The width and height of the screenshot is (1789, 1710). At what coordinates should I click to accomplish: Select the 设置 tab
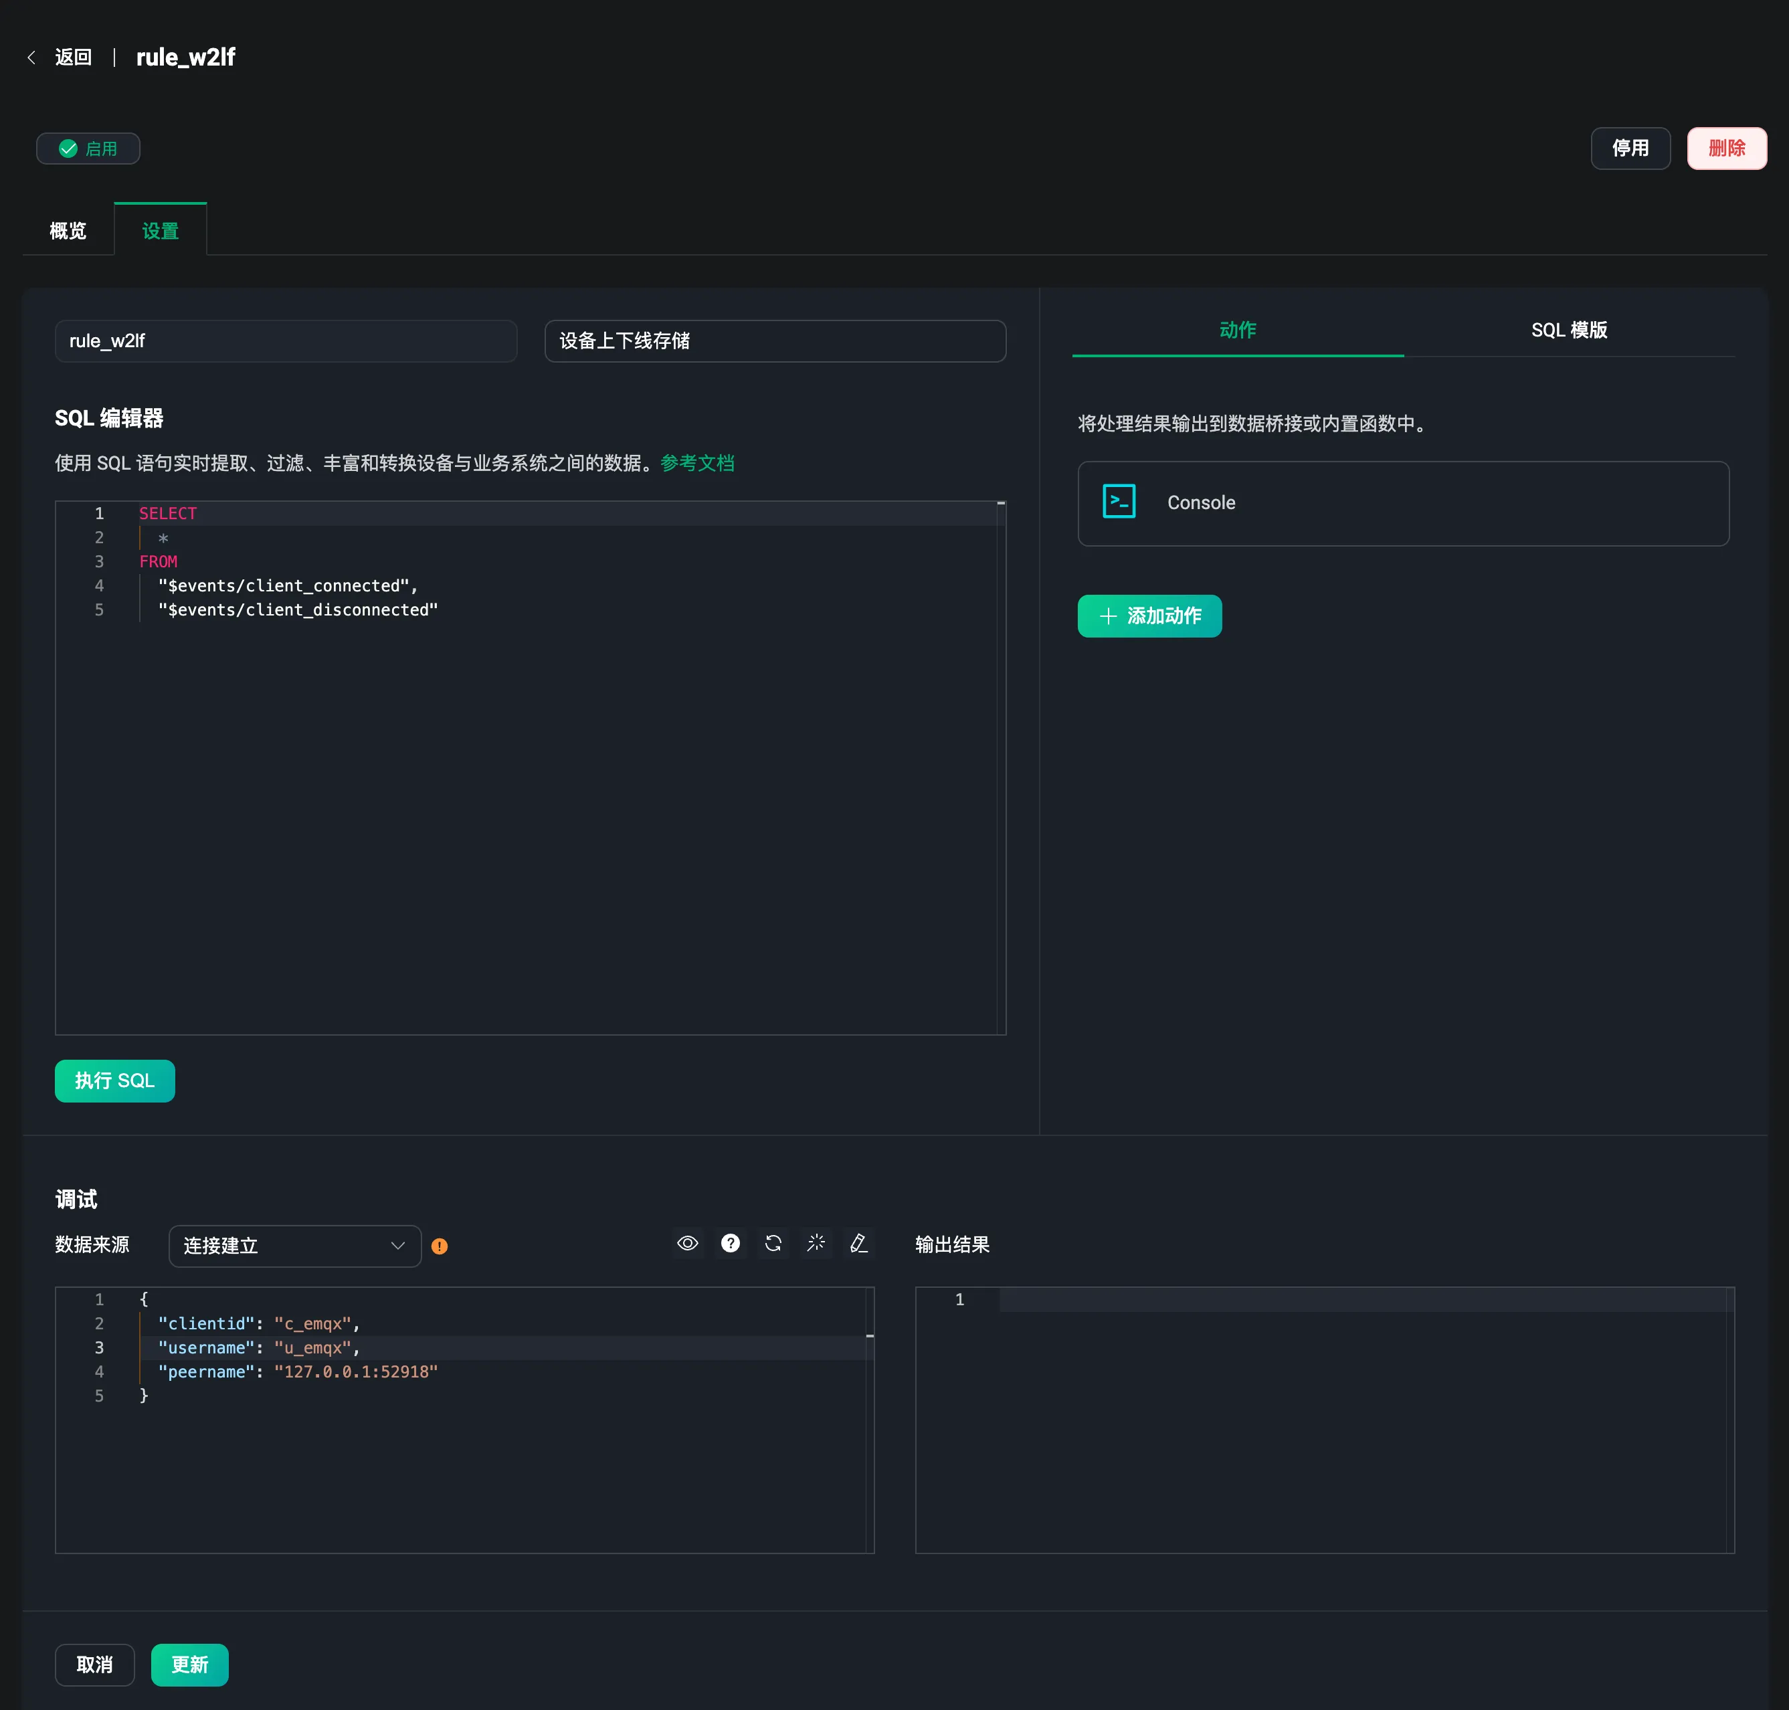[x=161, y=231]
